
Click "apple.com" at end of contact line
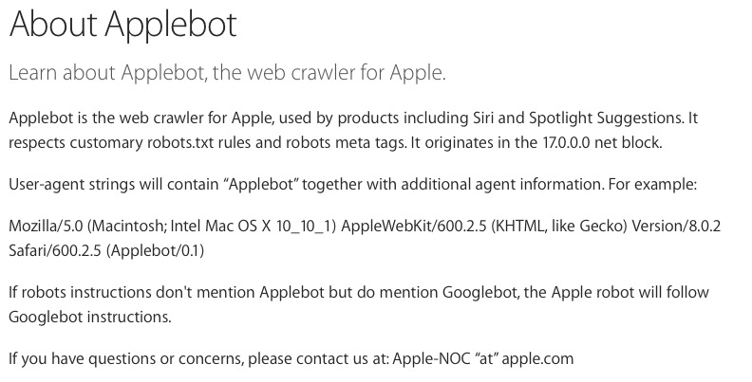coord(537,359)
